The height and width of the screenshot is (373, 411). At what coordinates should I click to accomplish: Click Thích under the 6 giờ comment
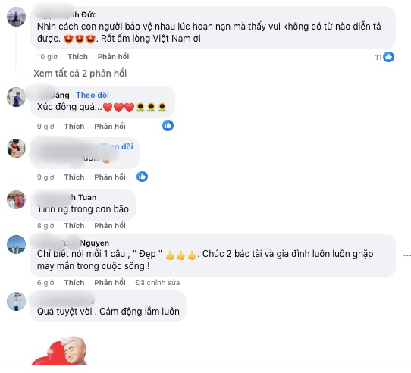[x=74, y=283]
